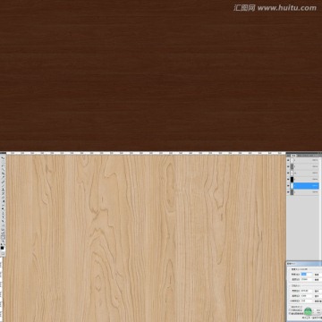
Task: Click the black foreground color swatch
Action: point(2,248)
